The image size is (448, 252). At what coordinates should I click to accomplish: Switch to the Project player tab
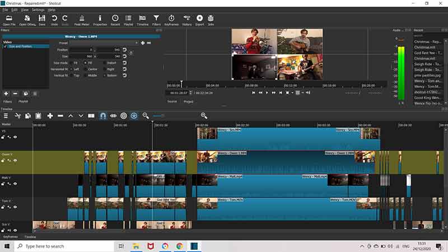click(x=188, y=101)
